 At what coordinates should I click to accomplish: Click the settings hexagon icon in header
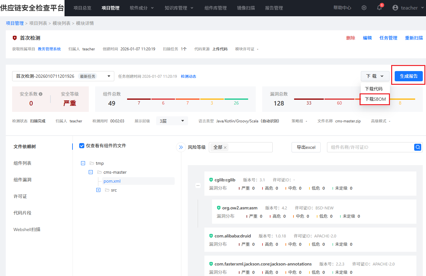point(364,8)
